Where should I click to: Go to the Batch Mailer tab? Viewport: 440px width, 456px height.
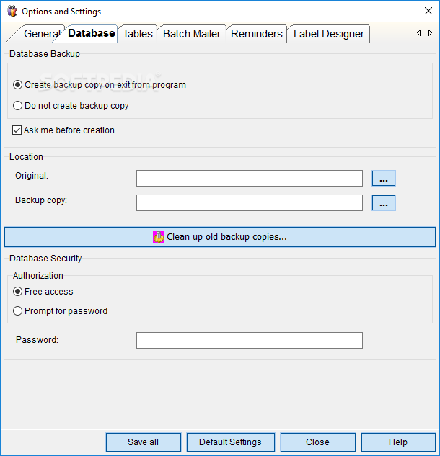pyautogui.click(x=192, y=34)
